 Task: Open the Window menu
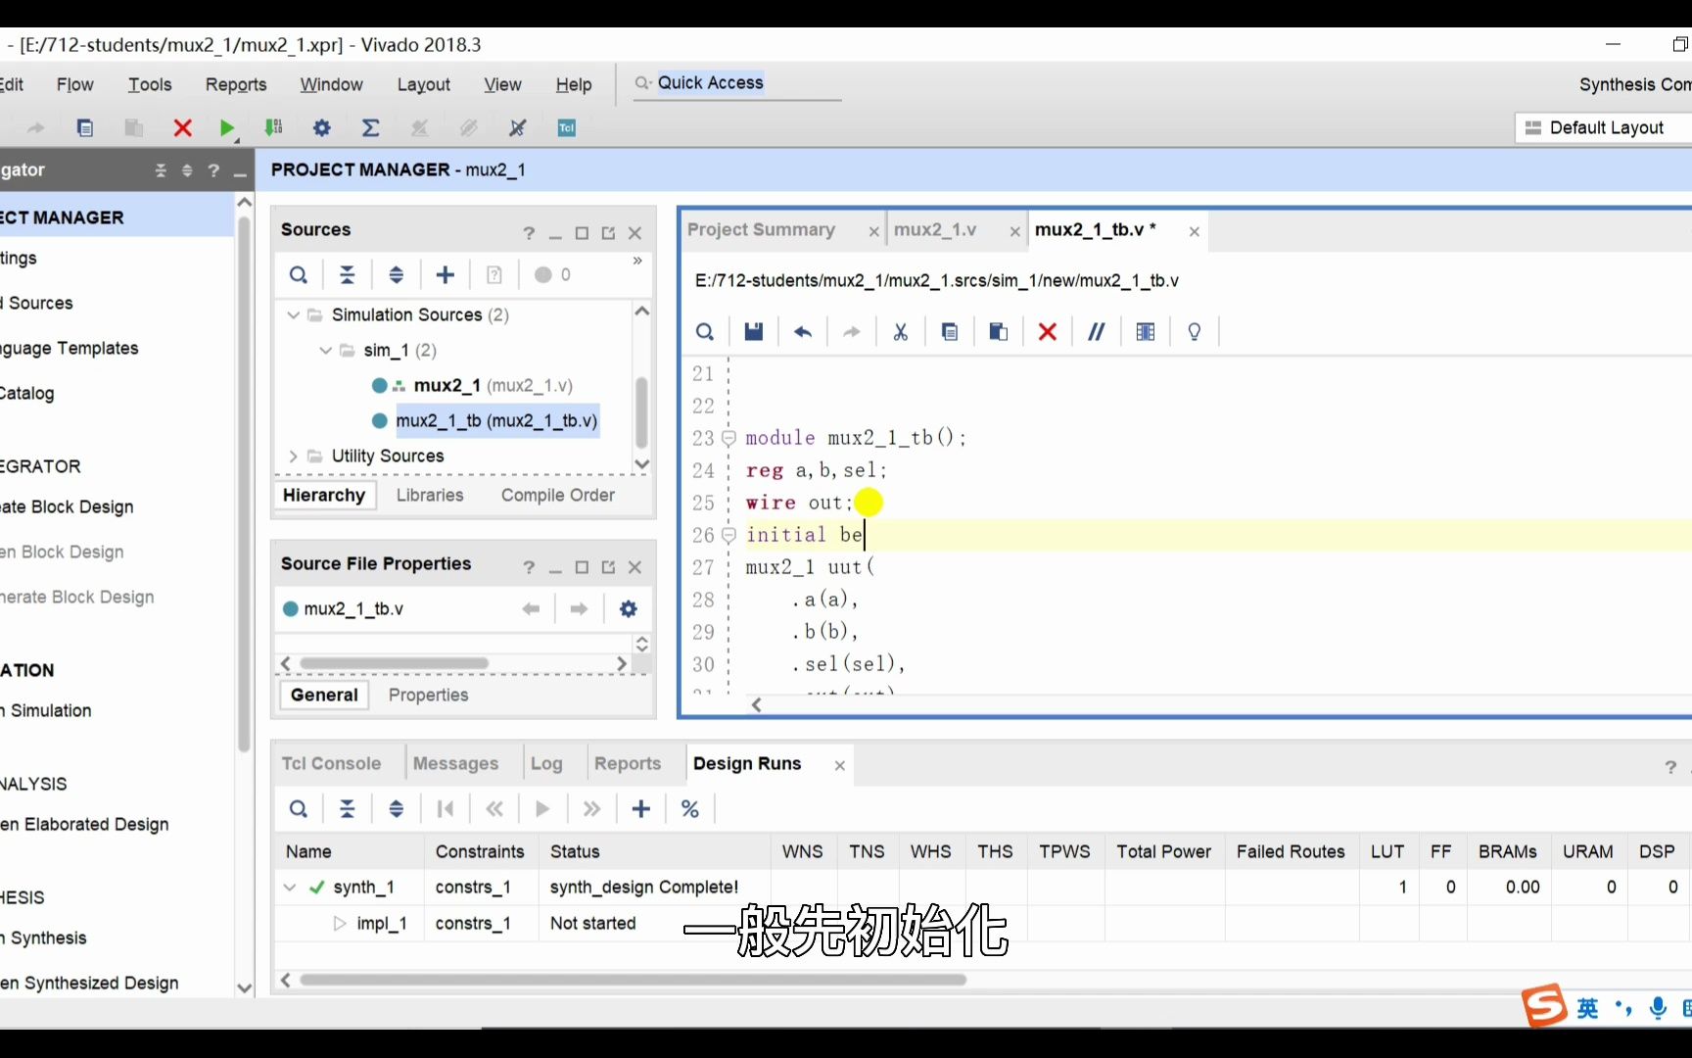331,84
